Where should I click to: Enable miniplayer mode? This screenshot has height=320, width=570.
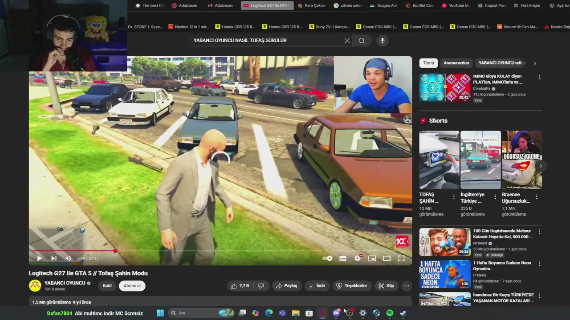pos(372,258)
